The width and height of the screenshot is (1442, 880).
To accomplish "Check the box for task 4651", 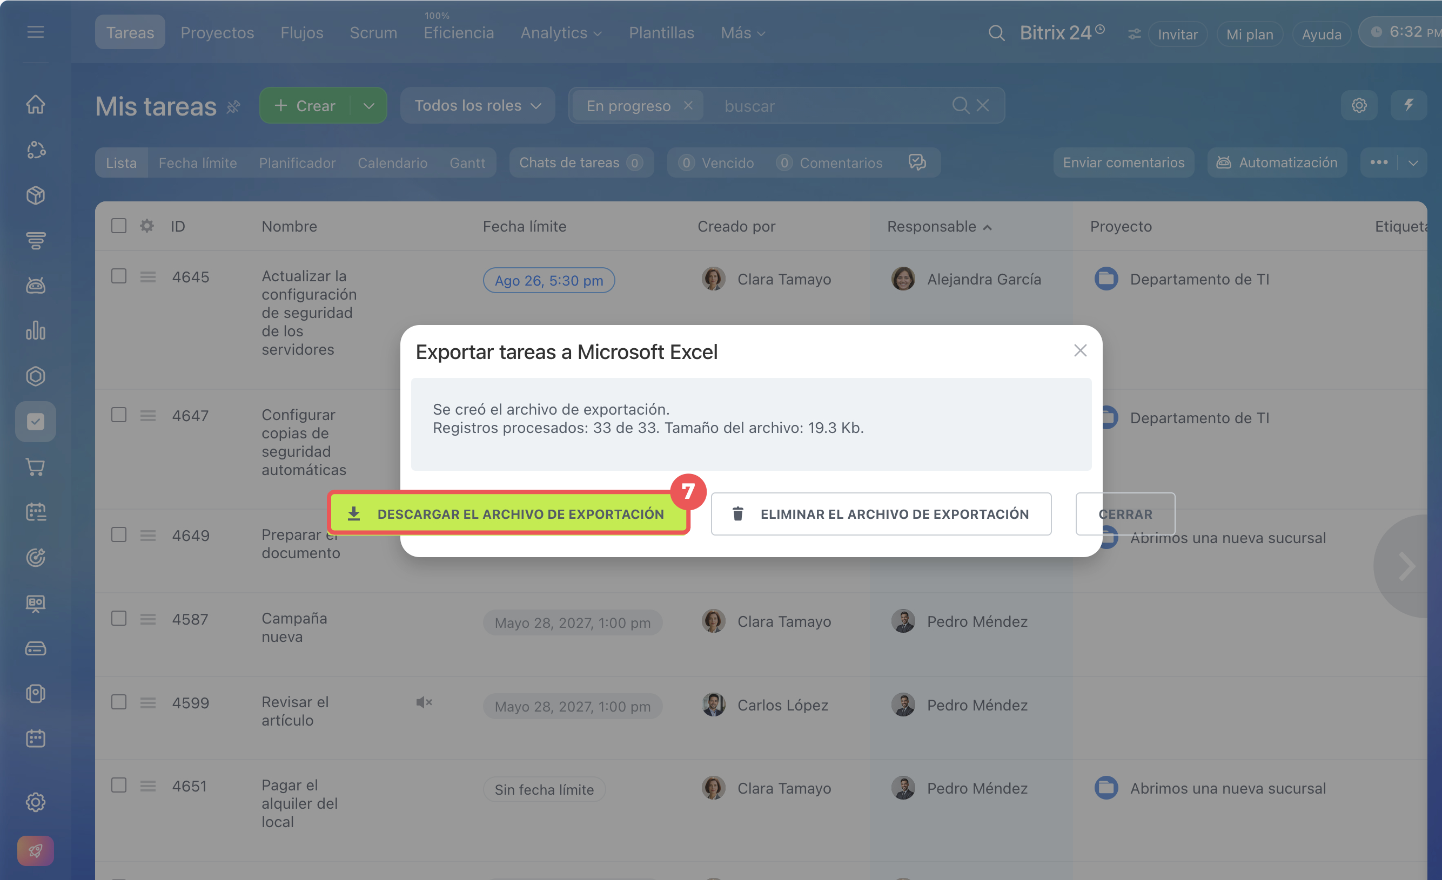I will [x=119, y=784].
